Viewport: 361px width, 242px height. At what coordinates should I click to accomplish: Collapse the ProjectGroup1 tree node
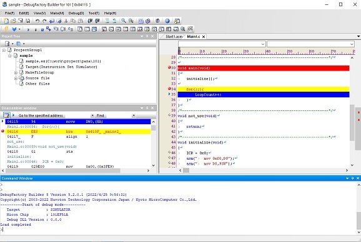click(4, 50)
